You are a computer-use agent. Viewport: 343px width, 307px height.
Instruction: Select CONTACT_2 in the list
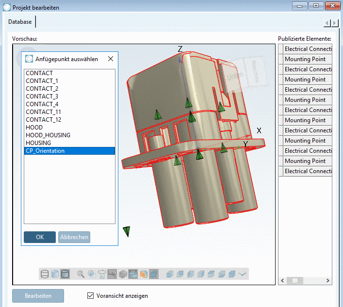(69, 89)
